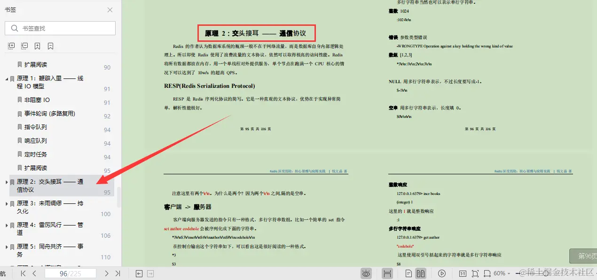Viewport: 597px width, 280px height.
Task: Toggle fit-to-width page mode
Action: (487, 273)
